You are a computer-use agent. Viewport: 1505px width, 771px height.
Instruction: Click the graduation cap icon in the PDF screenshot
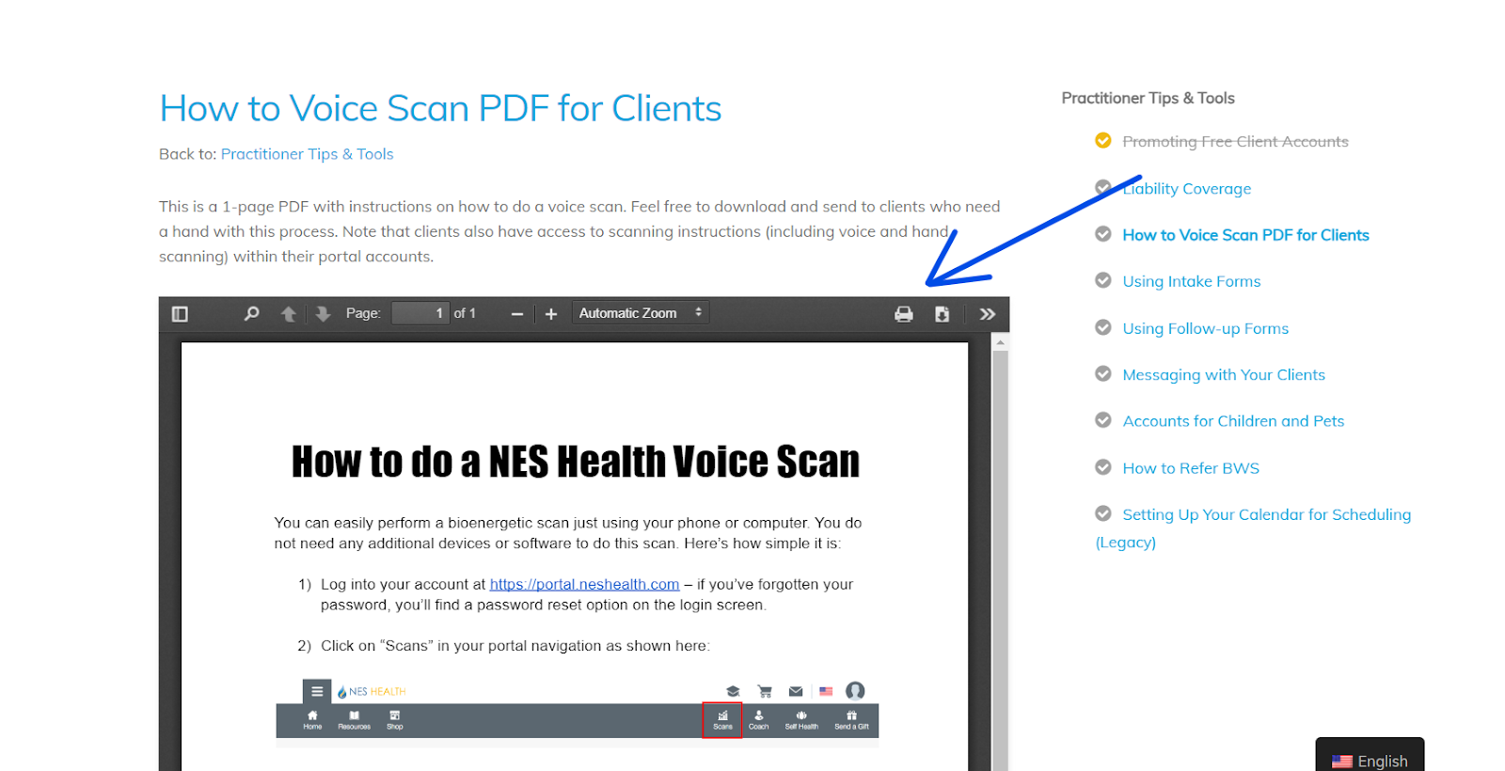734,691
